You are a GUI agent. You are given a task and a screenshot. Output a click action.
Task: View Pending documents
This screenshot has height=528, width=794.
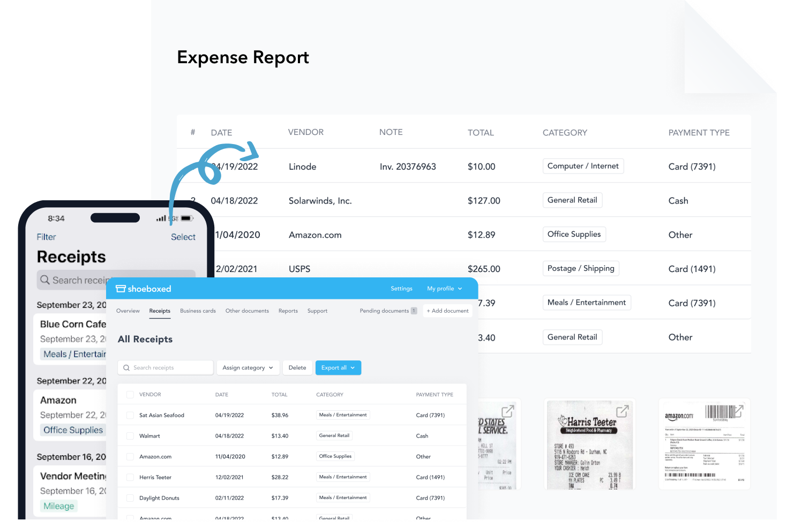[388, 311]
